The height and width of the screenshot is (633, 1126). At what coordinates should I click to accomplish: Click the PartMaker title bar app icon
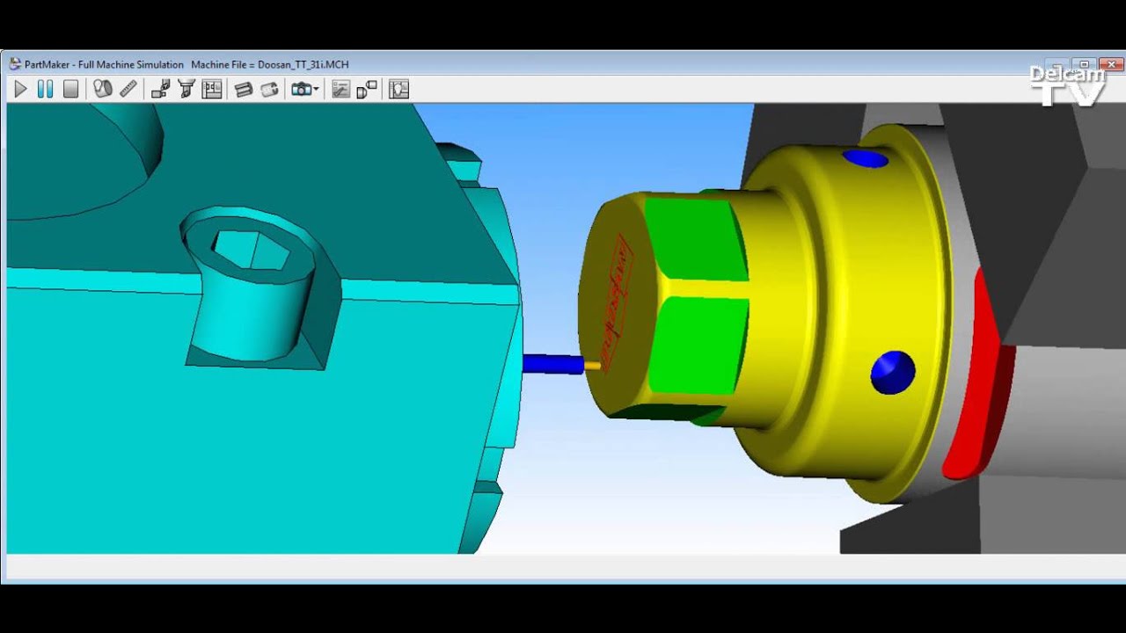coord(15,64)
